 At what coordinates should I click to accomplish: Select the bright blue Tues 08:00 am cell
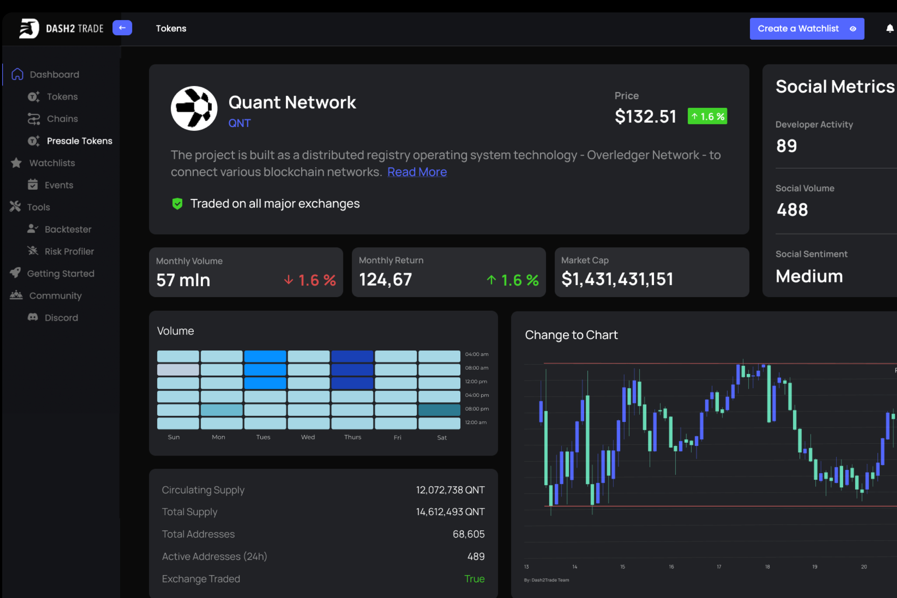(x=265, y=370)
